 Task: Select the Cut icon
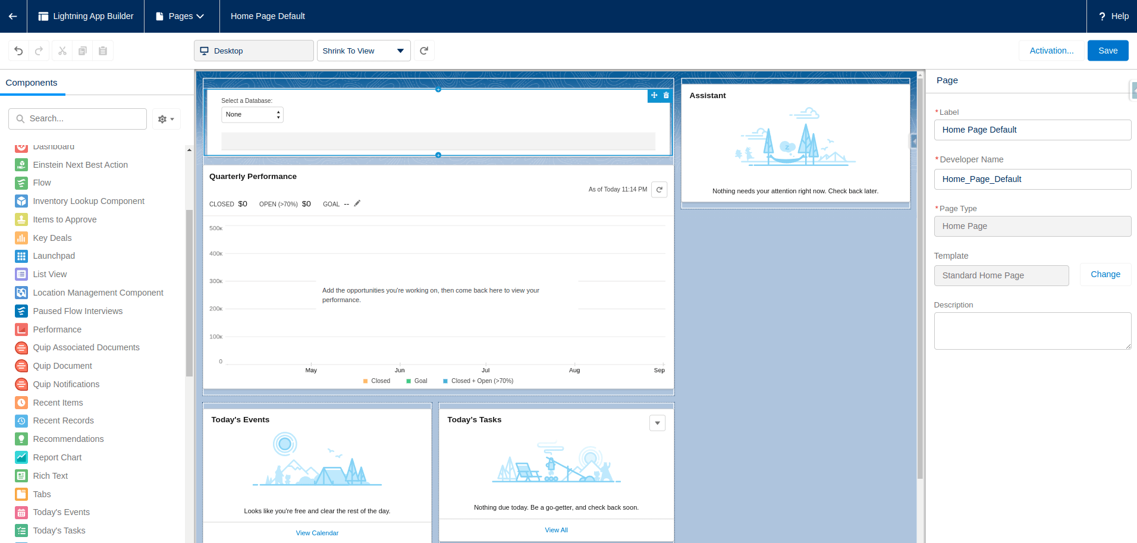coord(62,51)
